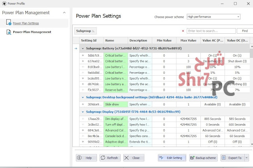The image size is (253, 168).
Task: Collapse the Power Plan Management sidebar section
Action: [64, 13]
